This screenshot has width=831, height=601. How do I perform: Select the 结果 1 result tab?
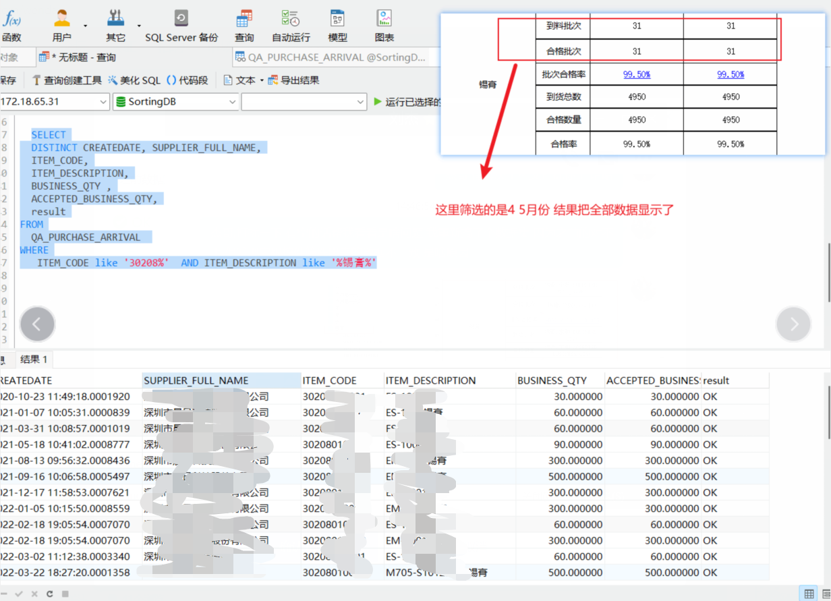coord(34,360)
